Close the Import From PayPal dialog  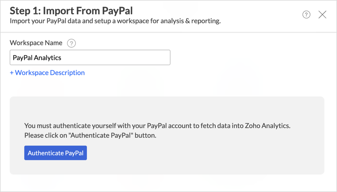[x=322, y=15]
